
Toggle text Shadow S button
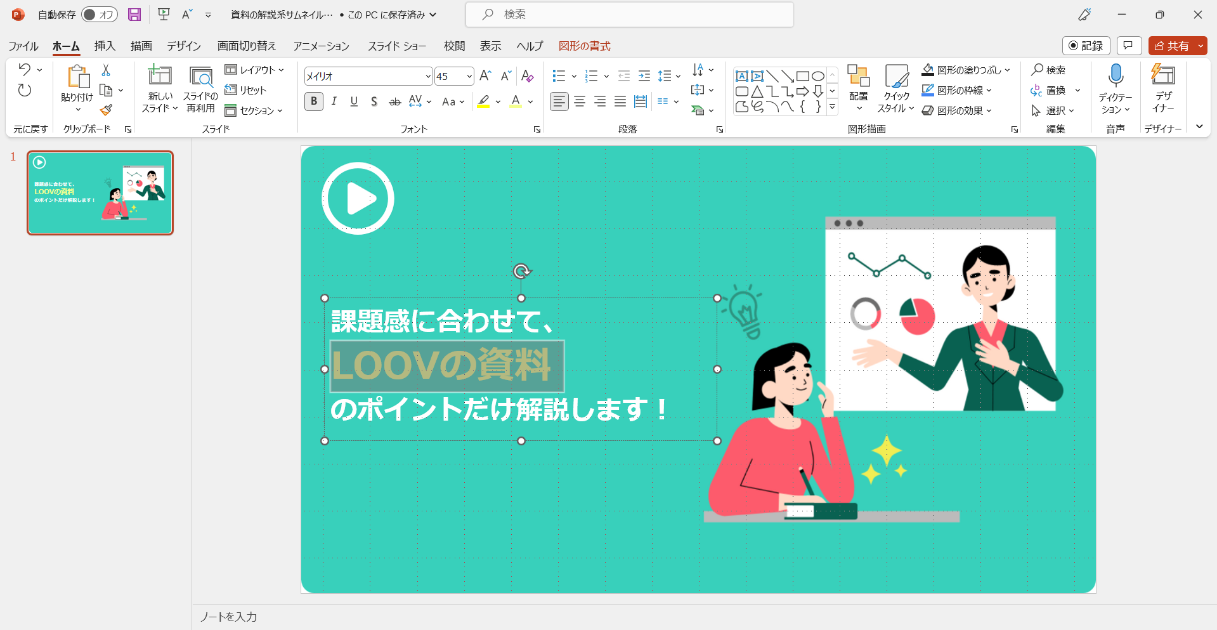(x=374, y=102)
